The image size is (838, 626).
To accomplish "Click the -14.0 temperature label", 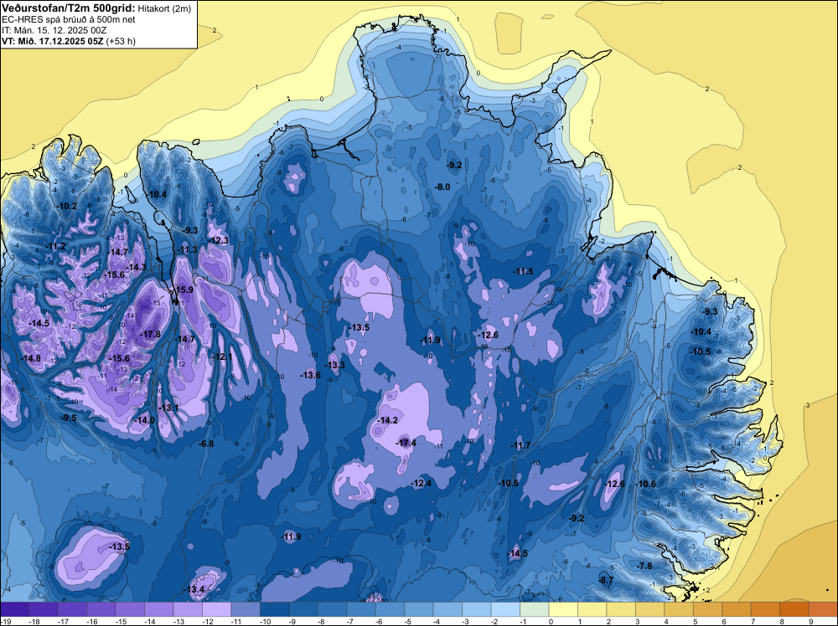I will [x=144, y=420].
